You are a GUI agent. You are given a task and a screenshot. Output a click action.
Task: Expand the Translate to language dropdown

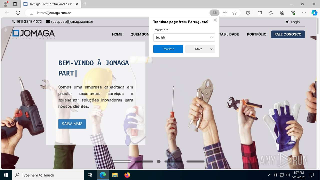click(x=184, y=37)
